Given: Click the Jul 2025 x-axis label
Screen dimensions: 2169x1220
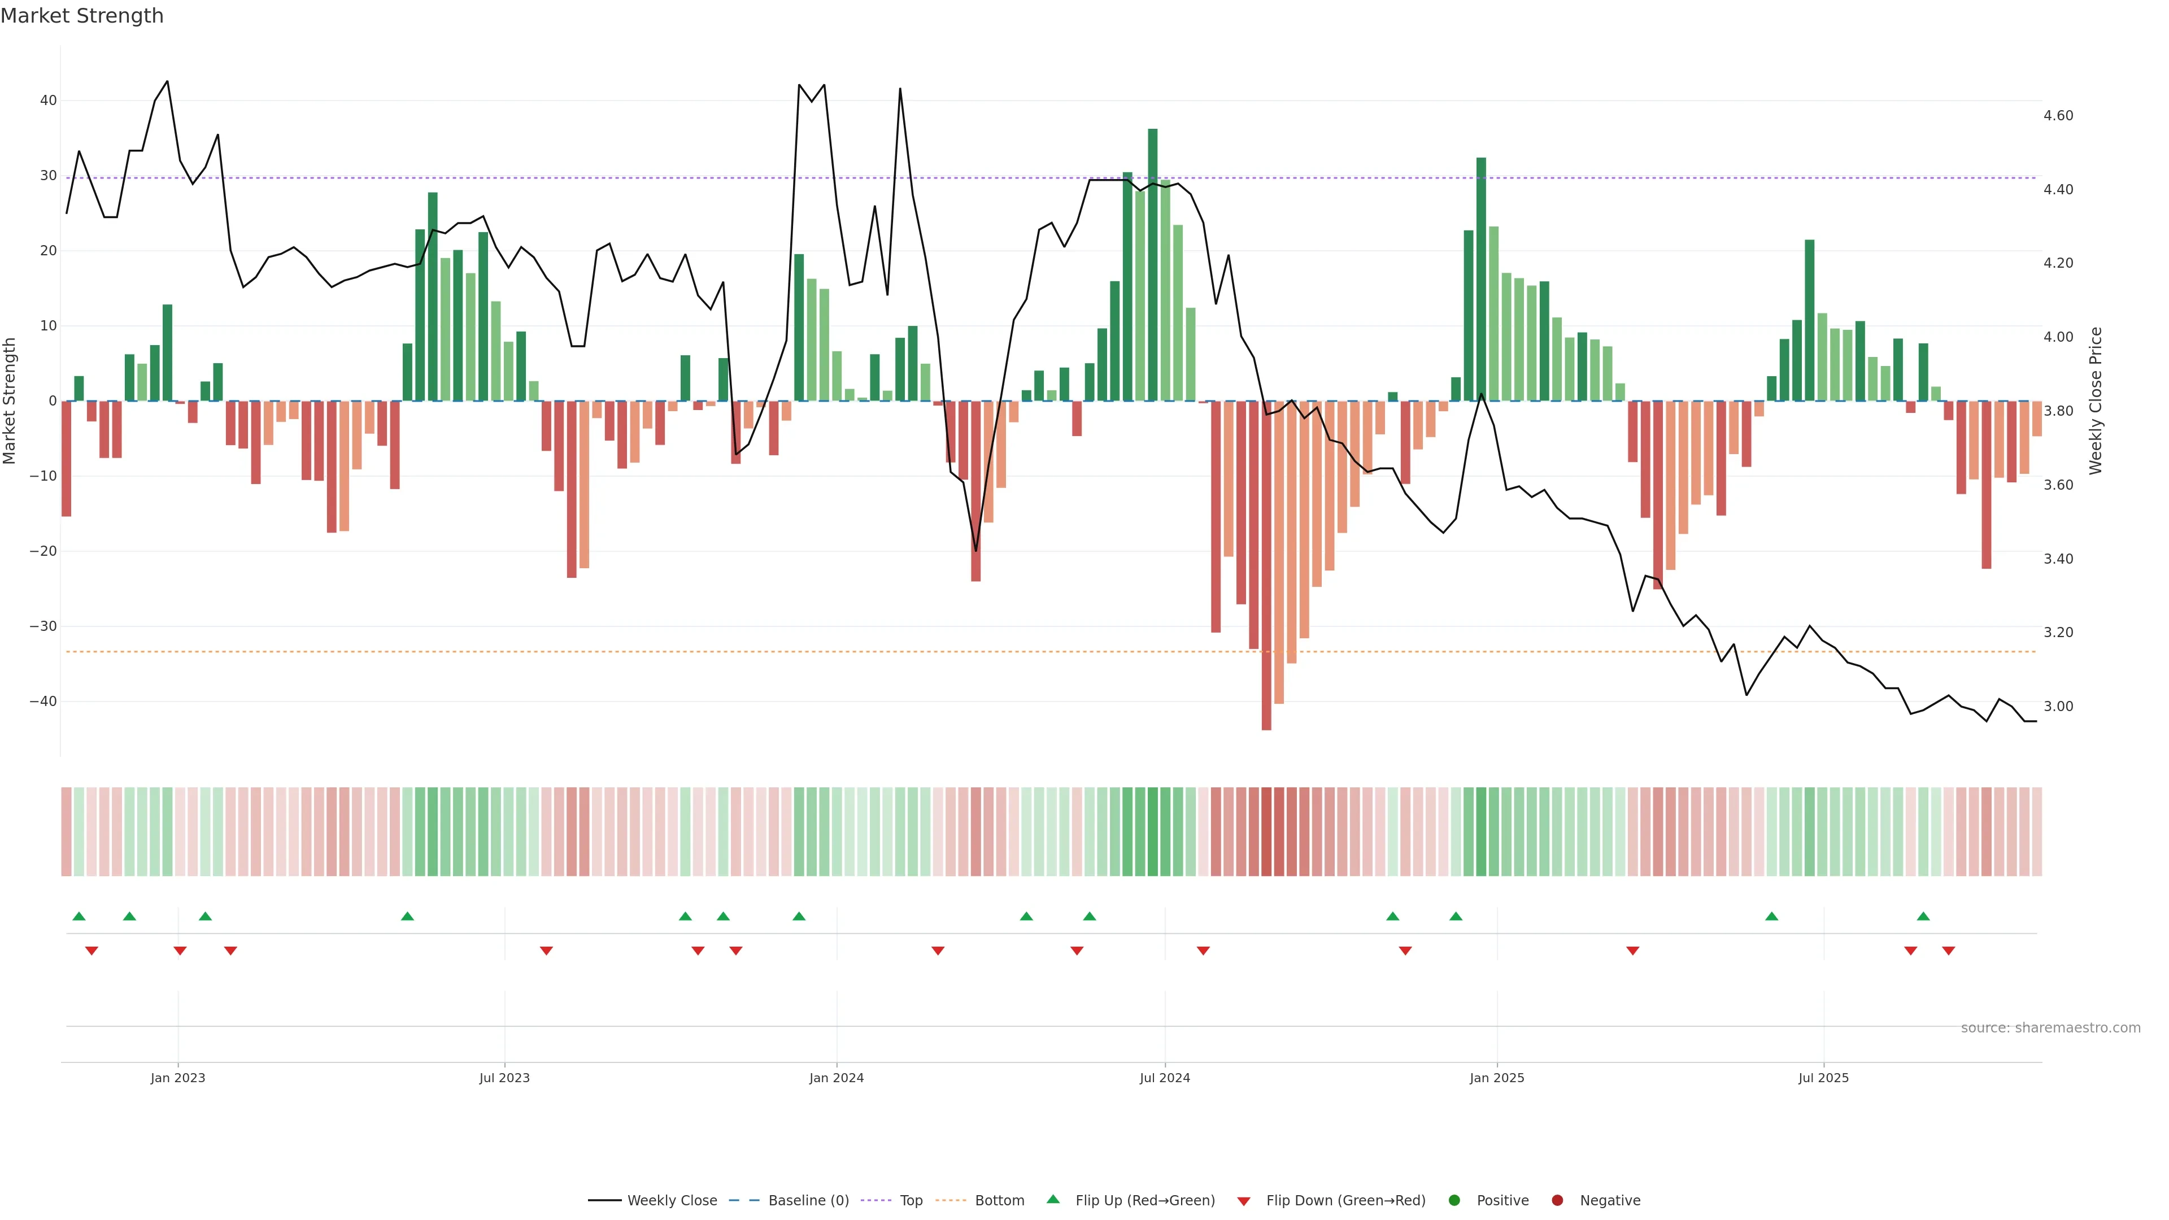Looking at the screenshot, I should click(1823, 1078).
